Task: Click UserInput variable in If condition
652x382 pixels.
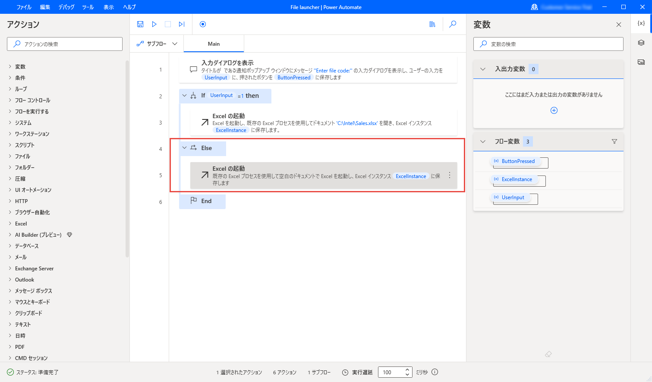Action: click(x=221, y=96)
